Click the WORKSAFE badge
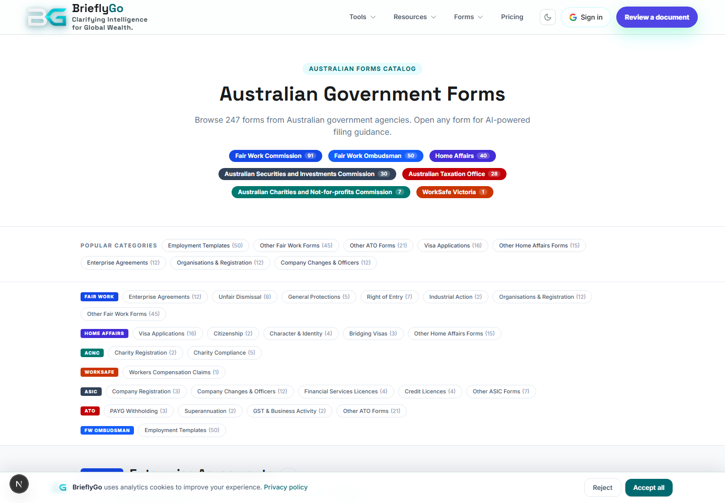 (x=99, y=372)
